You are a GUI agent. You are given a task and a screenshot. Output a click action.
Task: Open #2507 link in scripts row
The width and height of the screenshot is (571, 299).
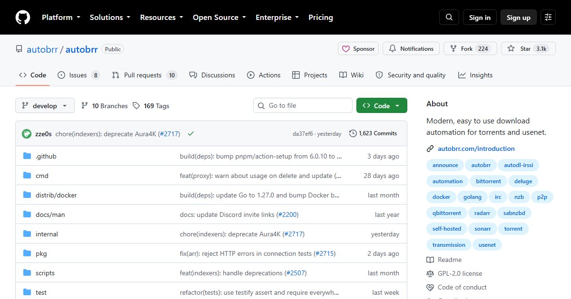click(x=295, y=273)
